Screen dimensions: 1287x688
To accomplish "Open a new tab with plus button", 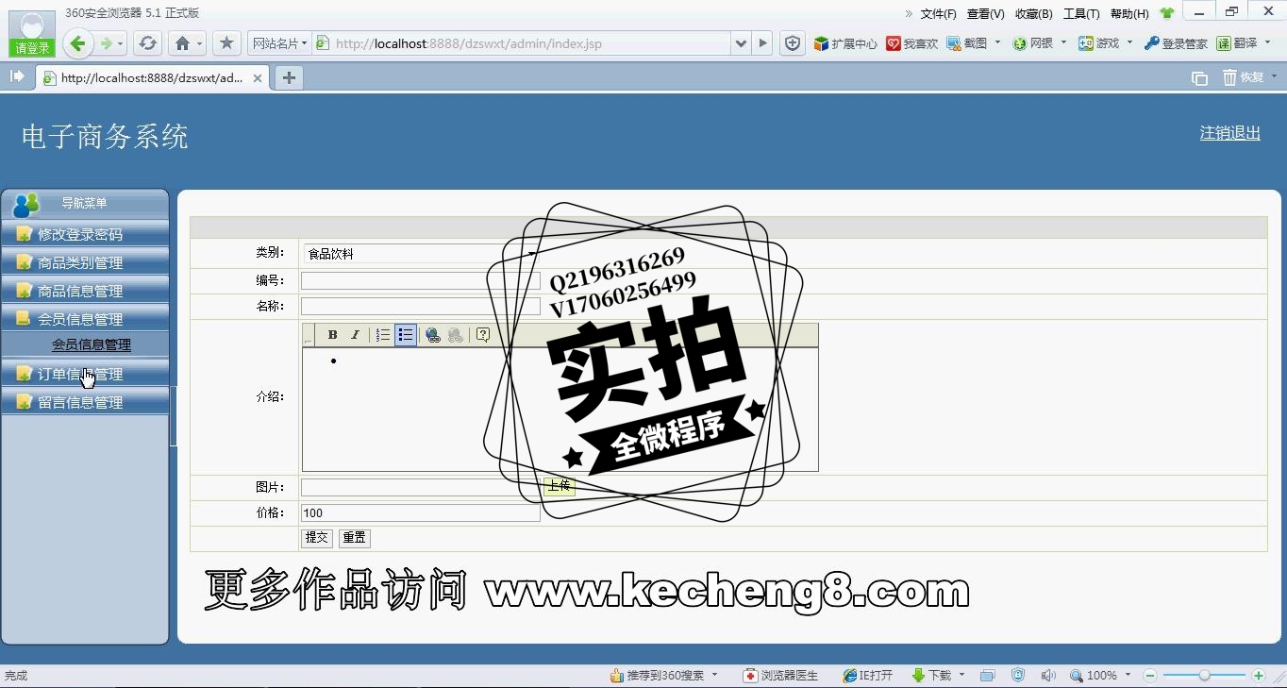I will click(x=289, y=77).
